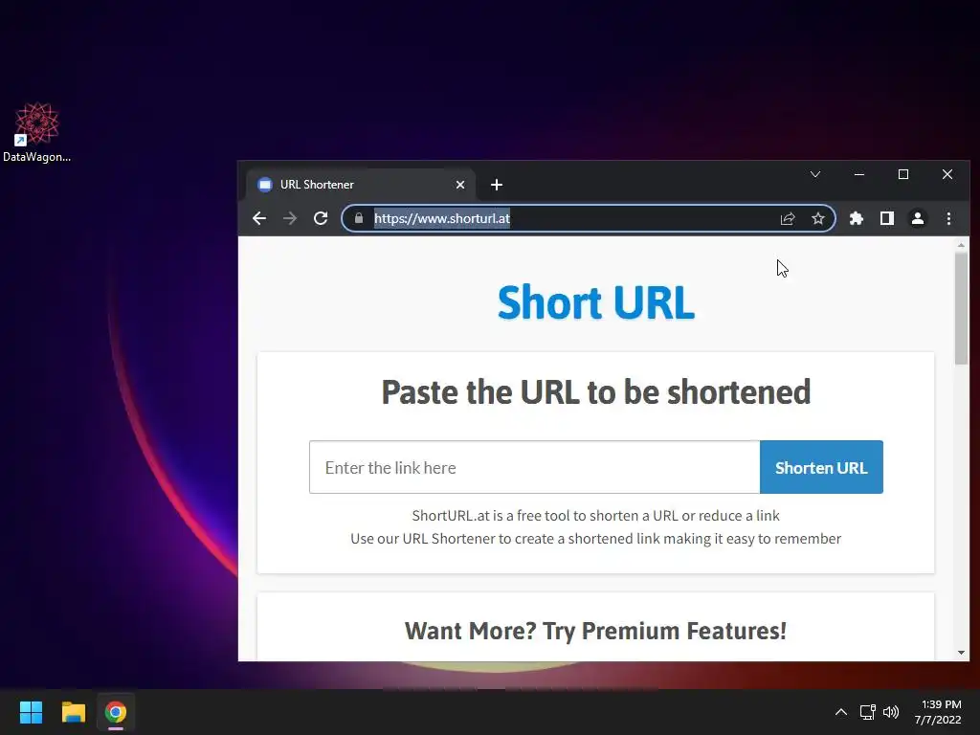Viewport: 980px width, 735px height.
Task: Click the Enter the link here field
Action: point(534,467)
